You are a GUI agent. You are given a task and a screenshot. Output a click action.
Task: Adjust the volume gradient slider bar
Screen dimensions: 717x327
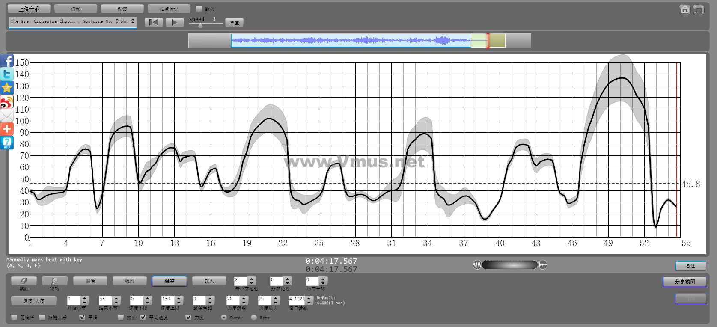coord(510,265)
